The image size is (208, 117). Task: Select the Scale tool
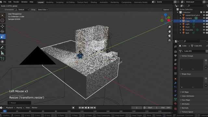(x=2, y=37)
